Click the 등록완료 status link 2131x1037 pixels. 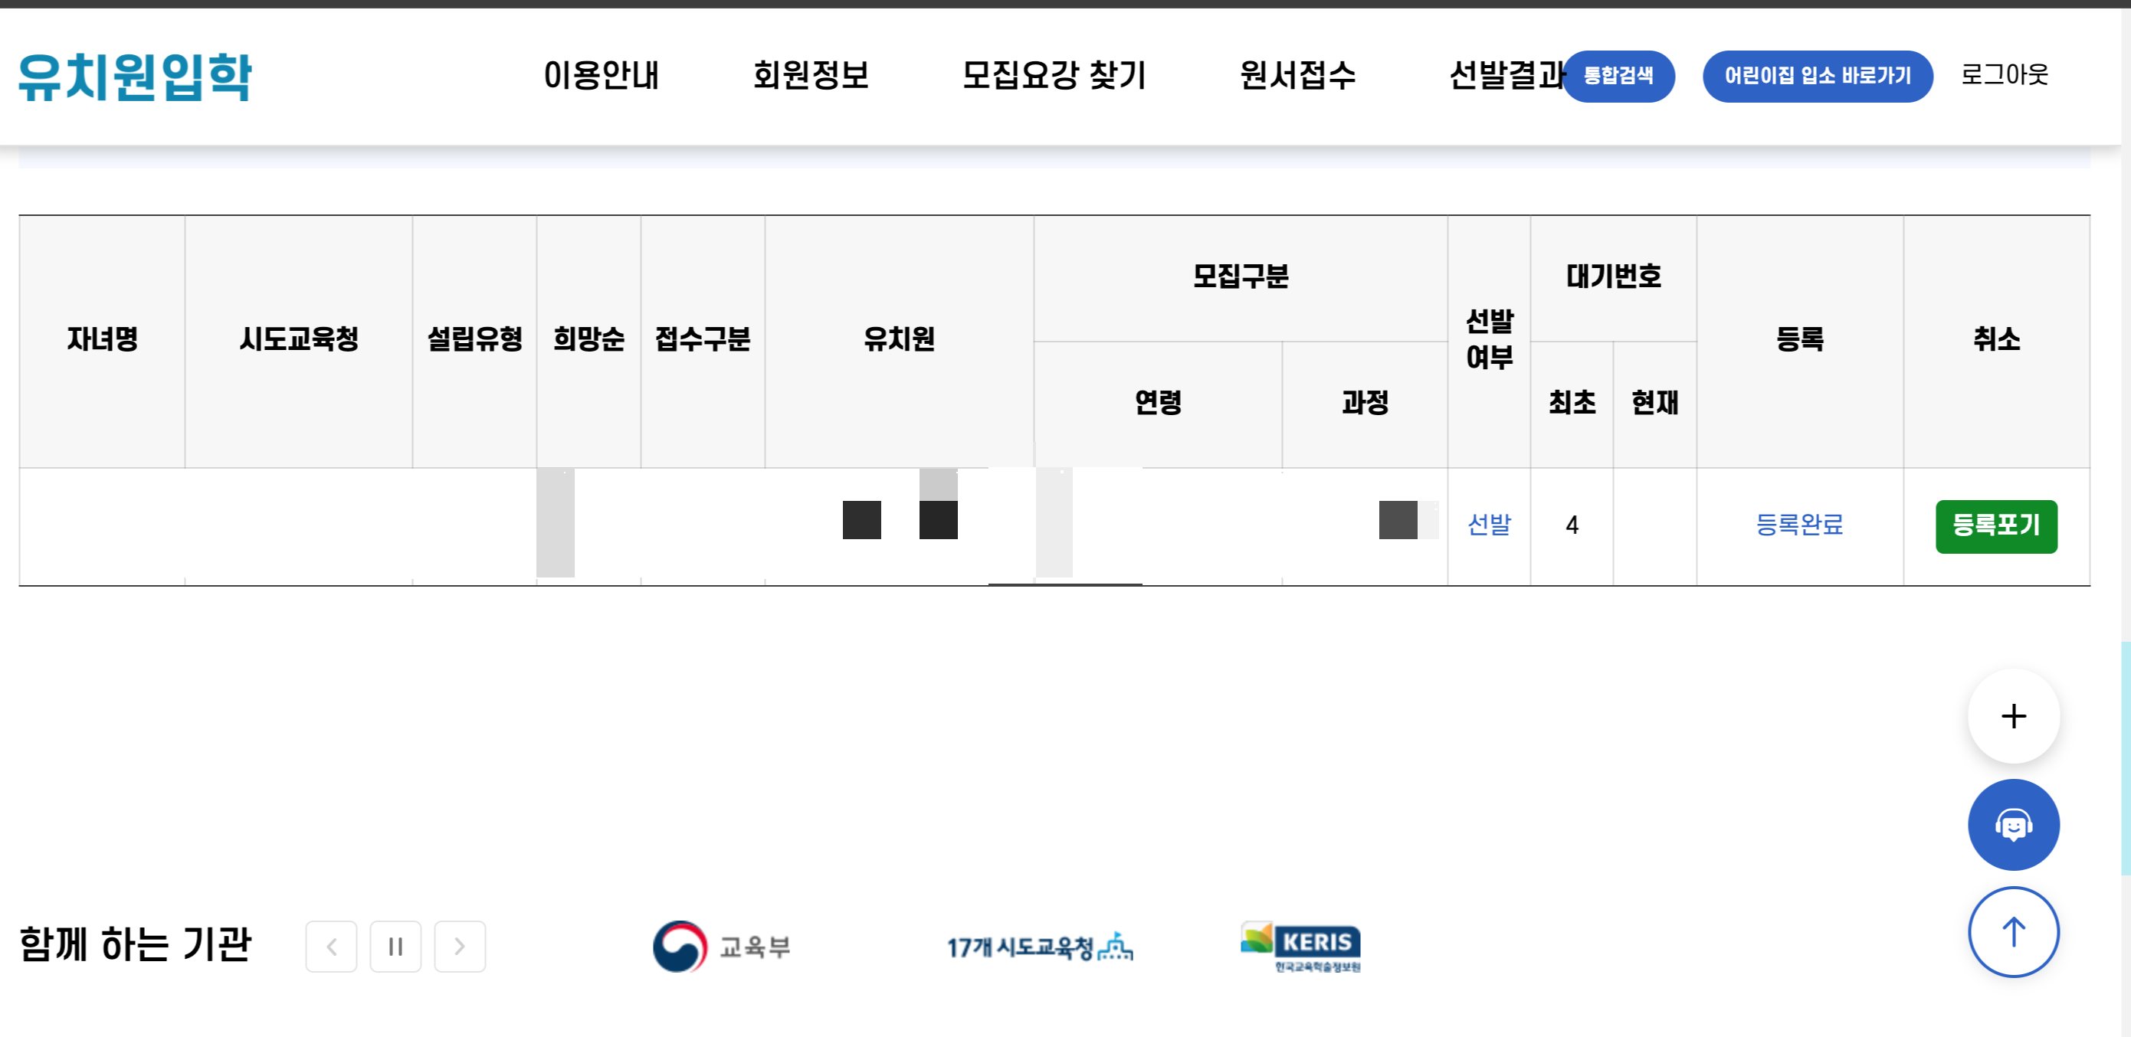coord(1799,525)
